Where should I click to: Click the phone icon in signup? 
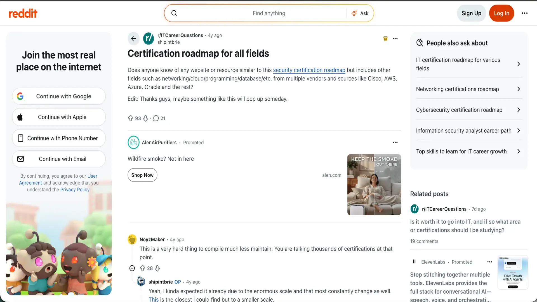pos(20,138)
